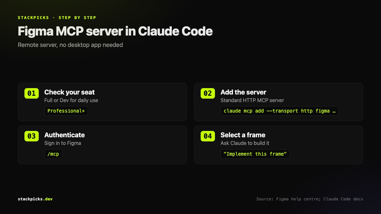
Task: Click the 'Add the server' heading
Action: coord(244,92)
